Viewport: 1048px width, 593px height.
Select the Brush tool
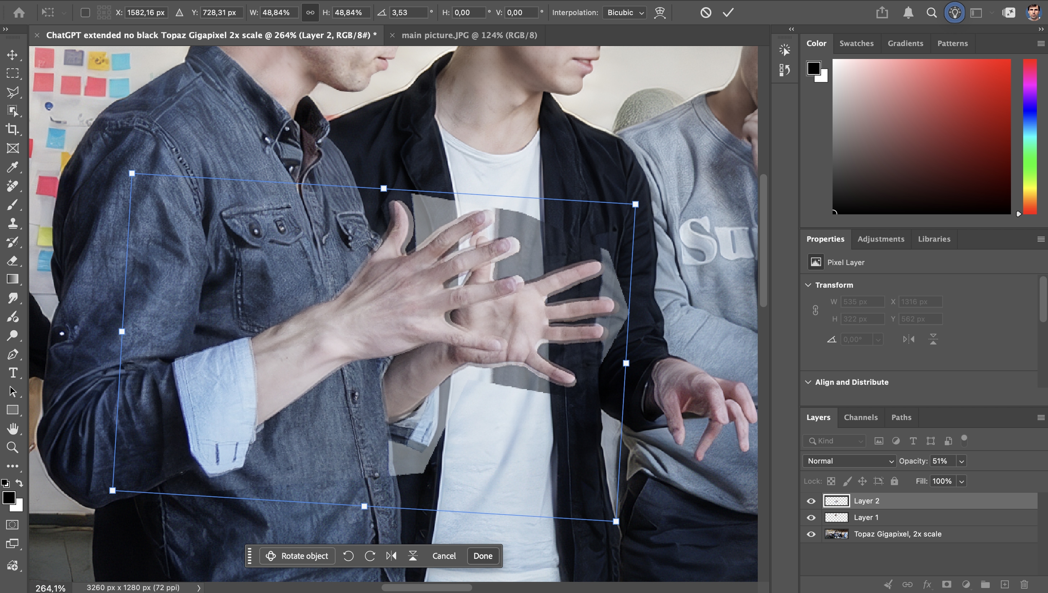pyautogui.click(x=13, y=205)
